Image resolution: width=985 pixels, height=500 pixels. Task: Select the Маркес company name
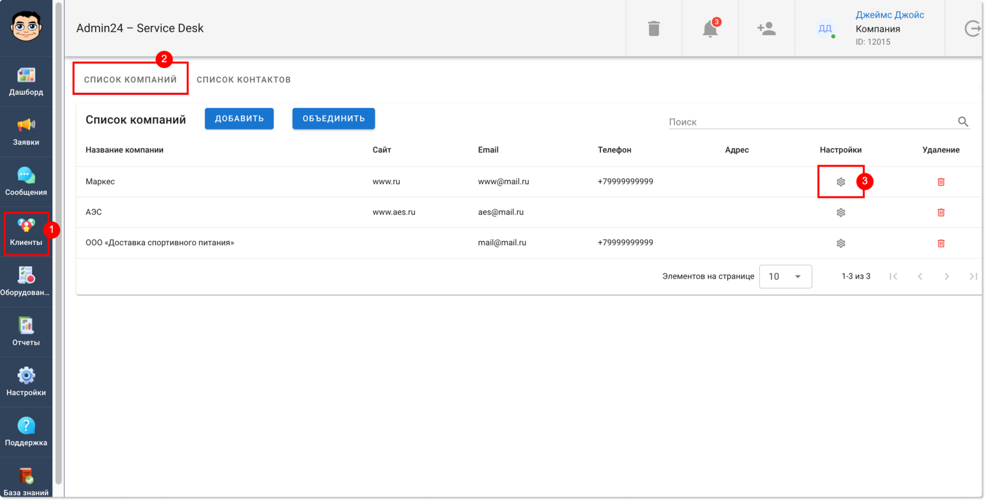(100, 181)
